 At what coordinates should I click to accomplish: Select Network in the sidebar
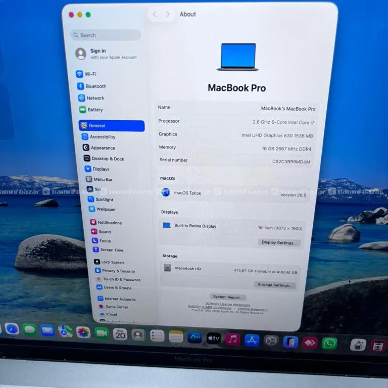[x=91, y=98]
